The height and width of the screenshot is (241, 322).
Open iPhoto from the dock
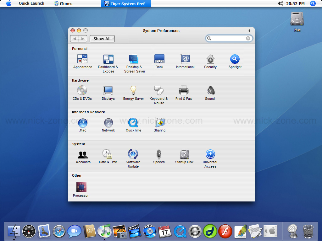[x=120, y=231]
